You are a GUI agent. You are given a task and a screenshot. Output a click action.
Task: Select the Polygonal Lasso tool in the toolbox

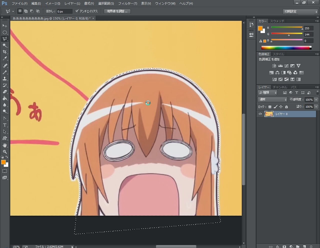click(x=5, y=39)
